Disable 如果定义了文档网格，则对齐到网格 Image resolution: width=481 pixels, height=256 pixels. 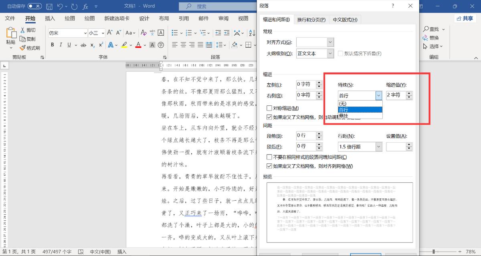[x=269, y=166]
